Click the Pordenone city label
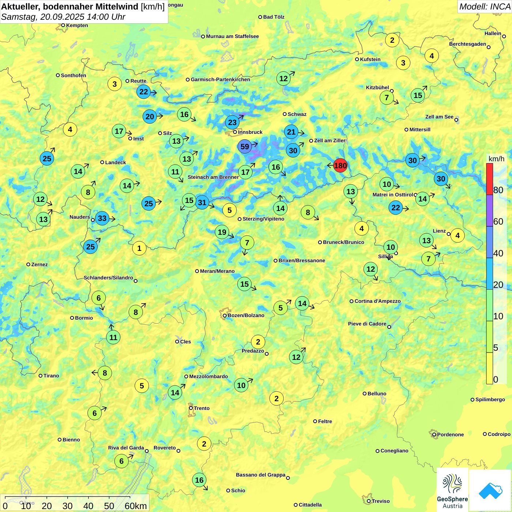Screen dimensions: 512x512 point(451,434)
